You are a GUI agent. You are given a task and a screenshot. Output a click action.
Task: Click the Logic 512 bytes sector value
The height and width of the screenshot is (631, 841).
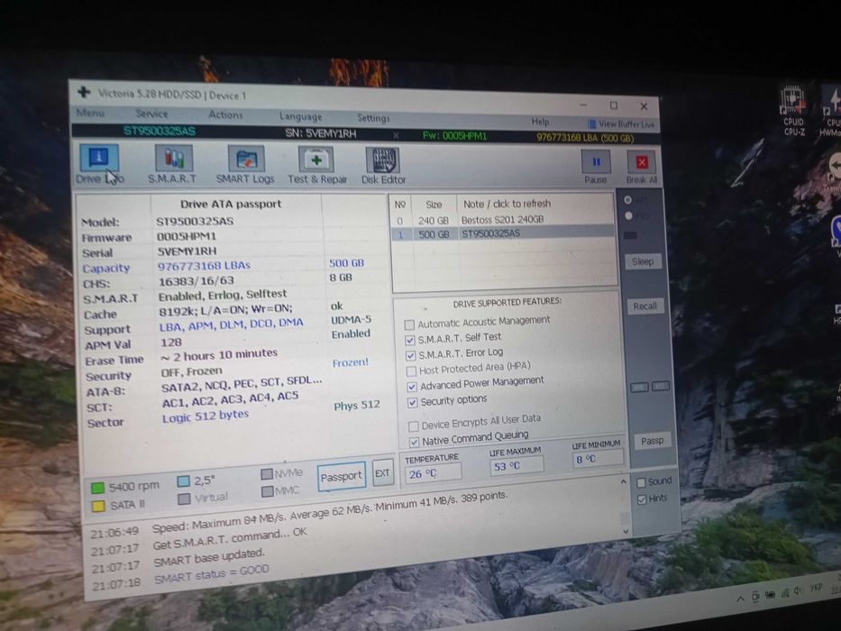[x=206, y=416]
